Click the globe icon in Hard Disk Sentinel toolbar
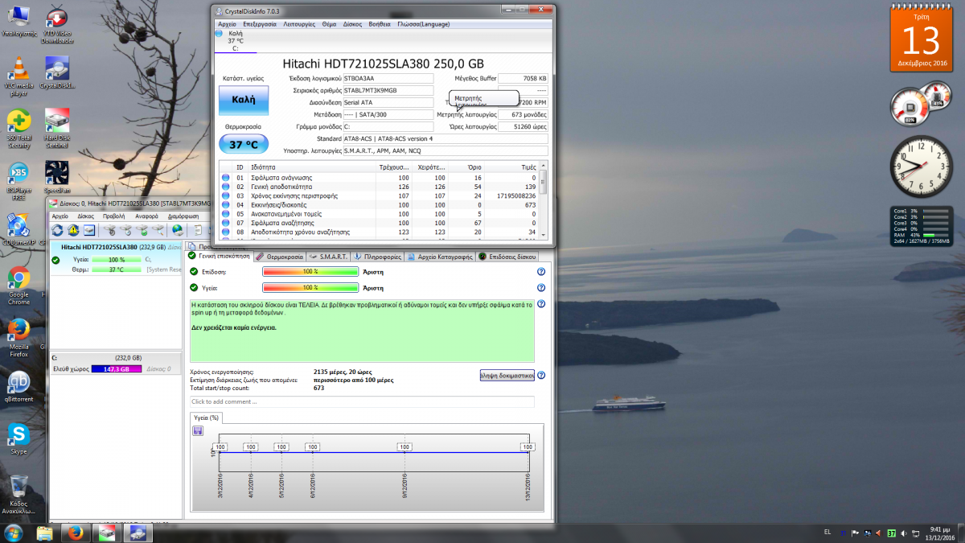The height and width of the screenshot is (543, 965). pyautogui.click(x=178, y=231)
